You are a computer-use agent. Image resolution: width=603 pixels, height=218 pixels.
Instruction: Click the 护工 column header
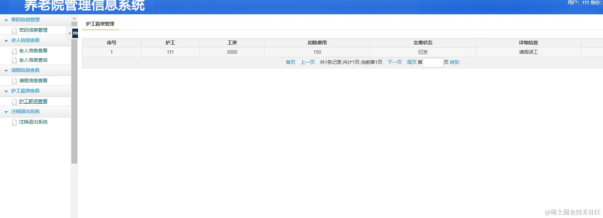(170, 43)
